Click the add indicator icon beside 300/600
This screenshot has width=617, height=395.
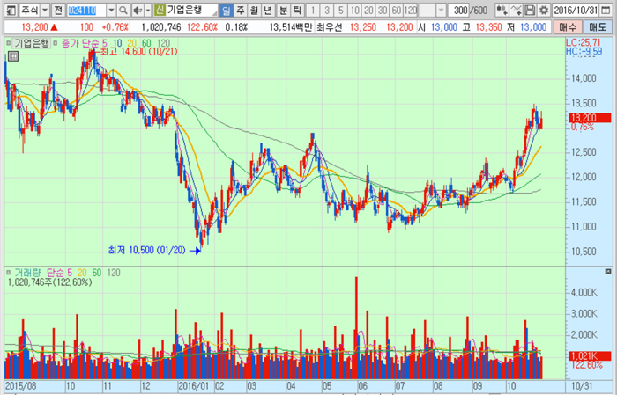tap(501, 10)
